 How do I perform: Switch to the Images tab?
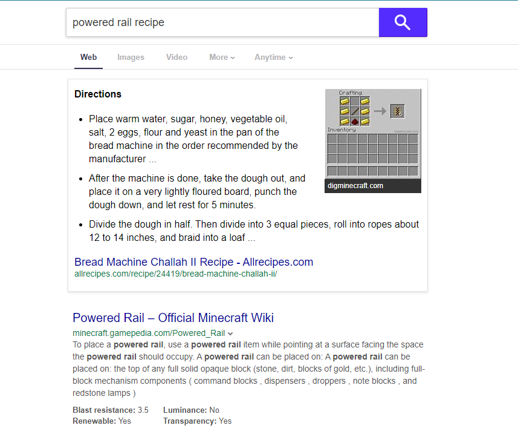(x=131, y=58)
